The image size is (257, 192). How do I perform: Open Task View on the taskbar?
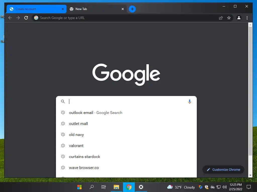[x=104, y=187]
